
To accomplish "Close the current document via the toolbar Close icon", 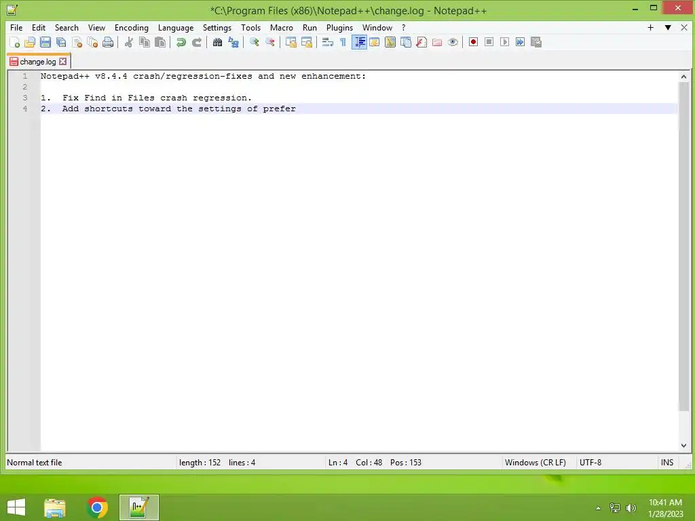I will pyautogui.click(x=77, y=42).
